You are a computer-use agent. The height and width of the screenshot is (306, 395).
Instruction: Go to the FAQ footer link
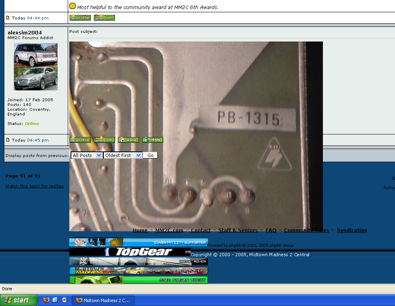(x=271, y=230)
